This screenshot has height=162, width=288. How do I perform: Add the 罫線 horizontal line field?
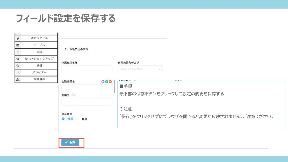coord(36,52)
